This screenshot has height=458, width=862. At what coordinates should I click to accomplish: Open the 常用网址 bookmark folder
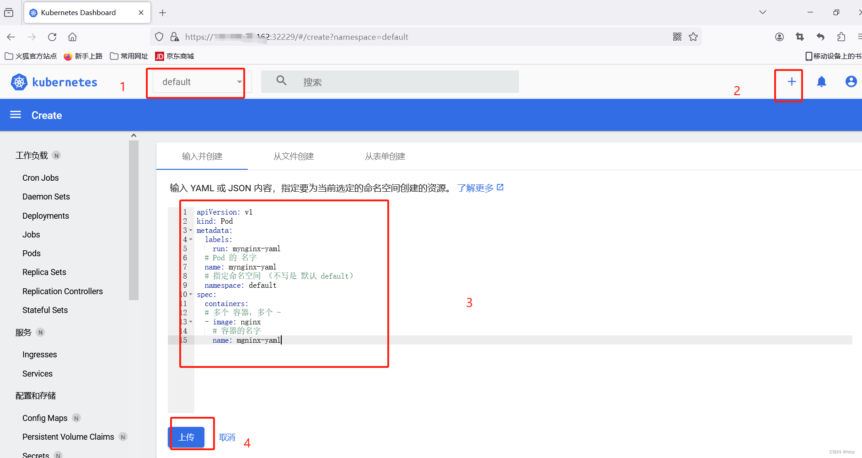tap(129, 56)
